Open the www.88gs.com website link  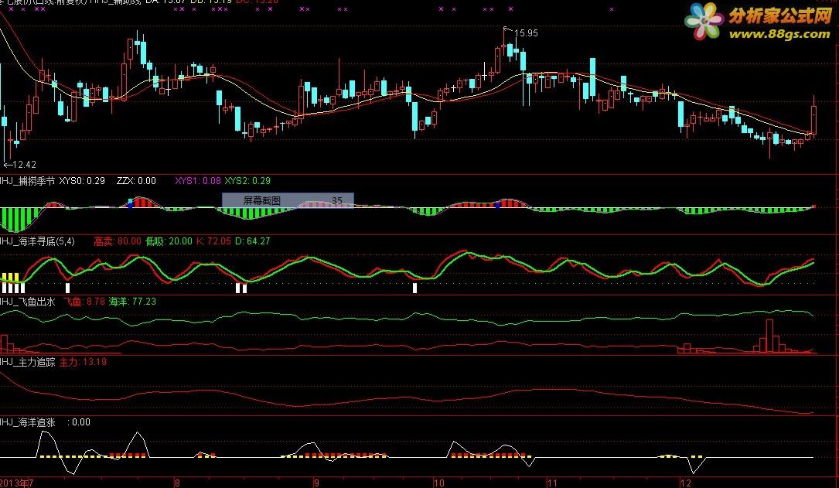click(779, 34)
